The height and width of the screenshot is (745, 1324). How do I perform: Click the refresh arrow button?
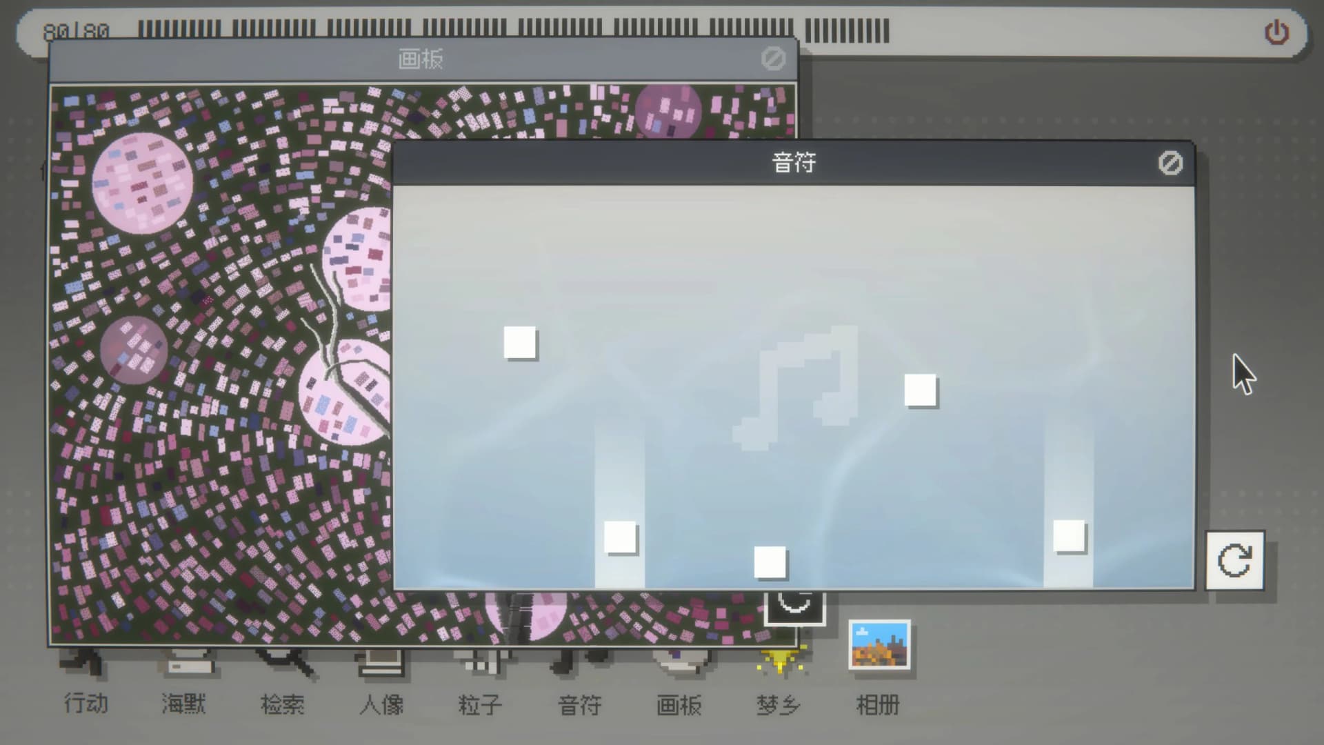[1234, 560]
